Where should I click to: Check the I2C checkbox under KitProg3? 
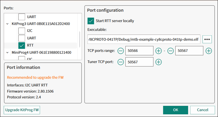(x=22, y=31)
